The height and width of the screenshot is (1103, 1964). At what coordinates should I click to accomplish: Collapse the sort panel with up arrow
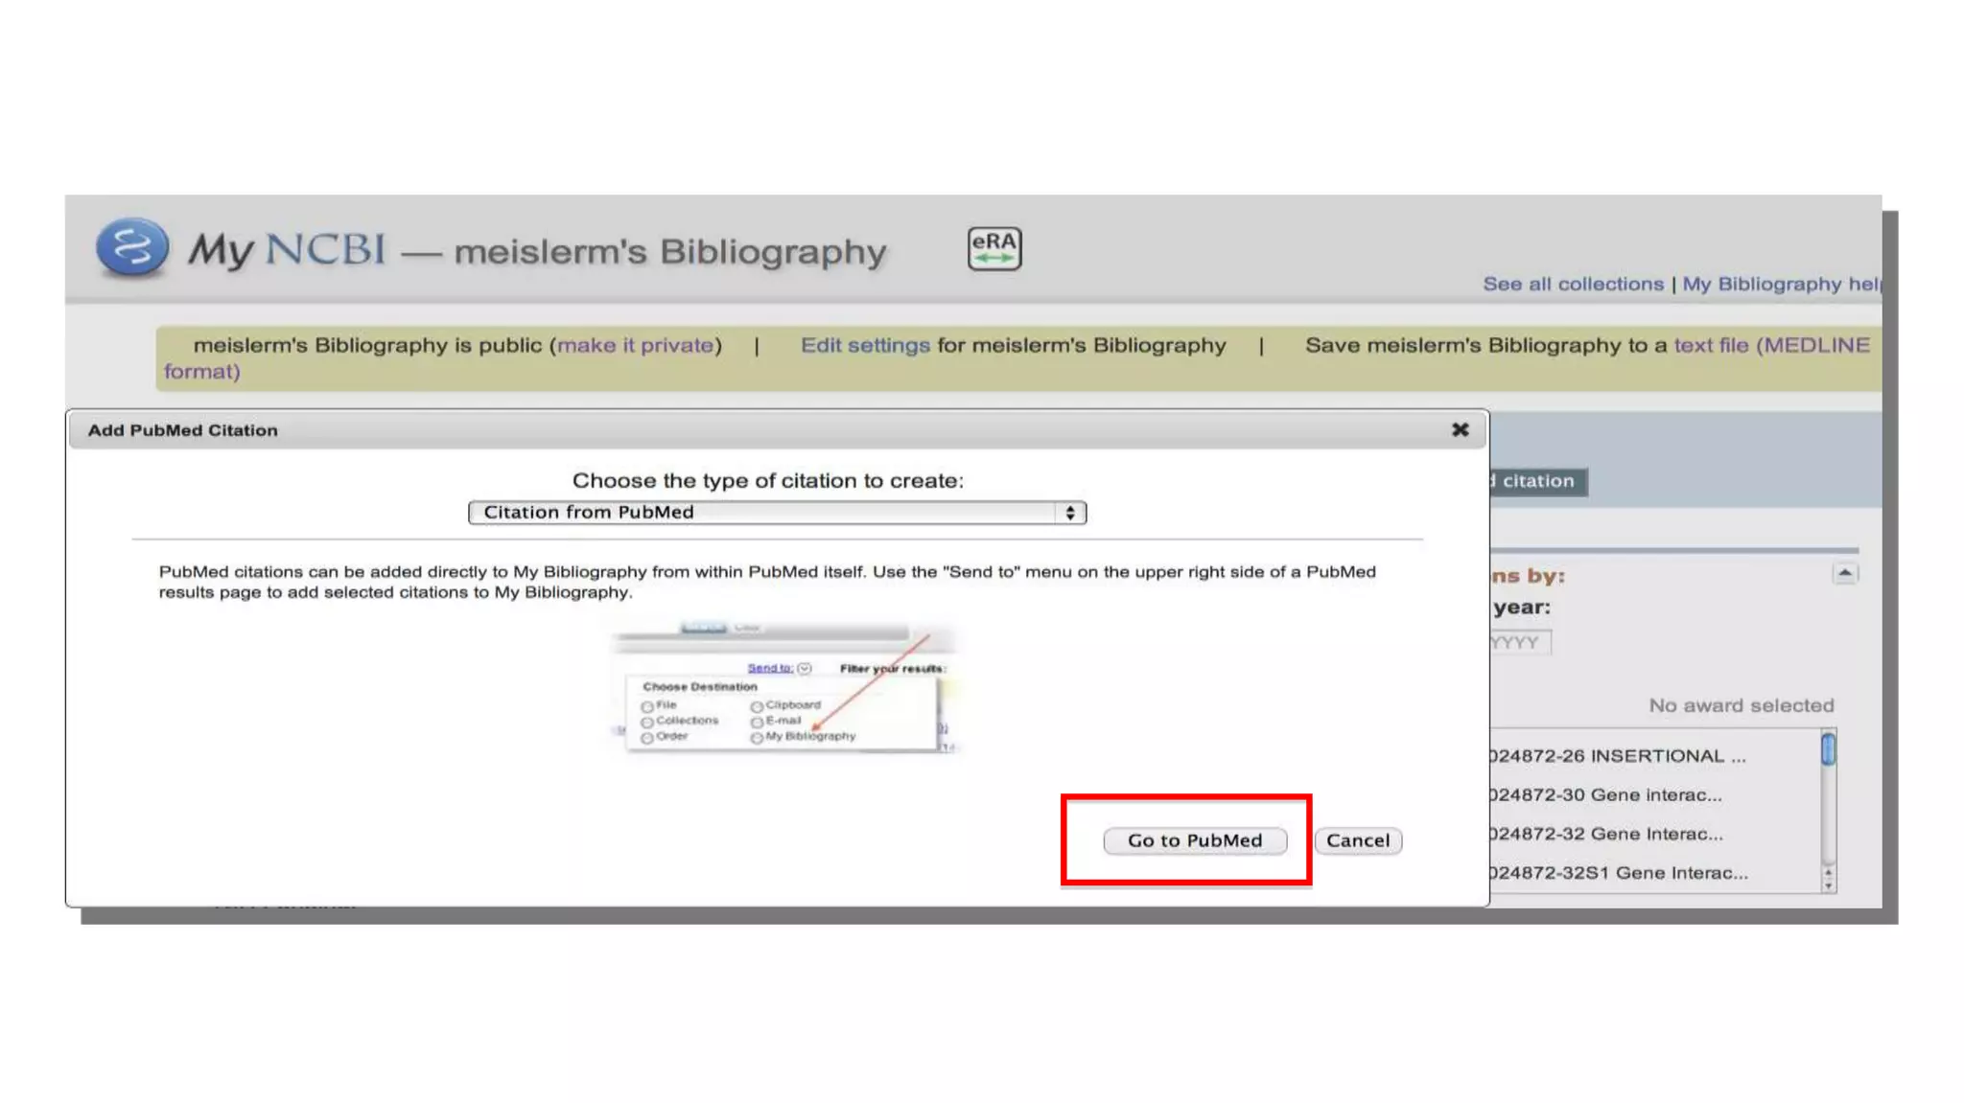tap(1844, 573)
